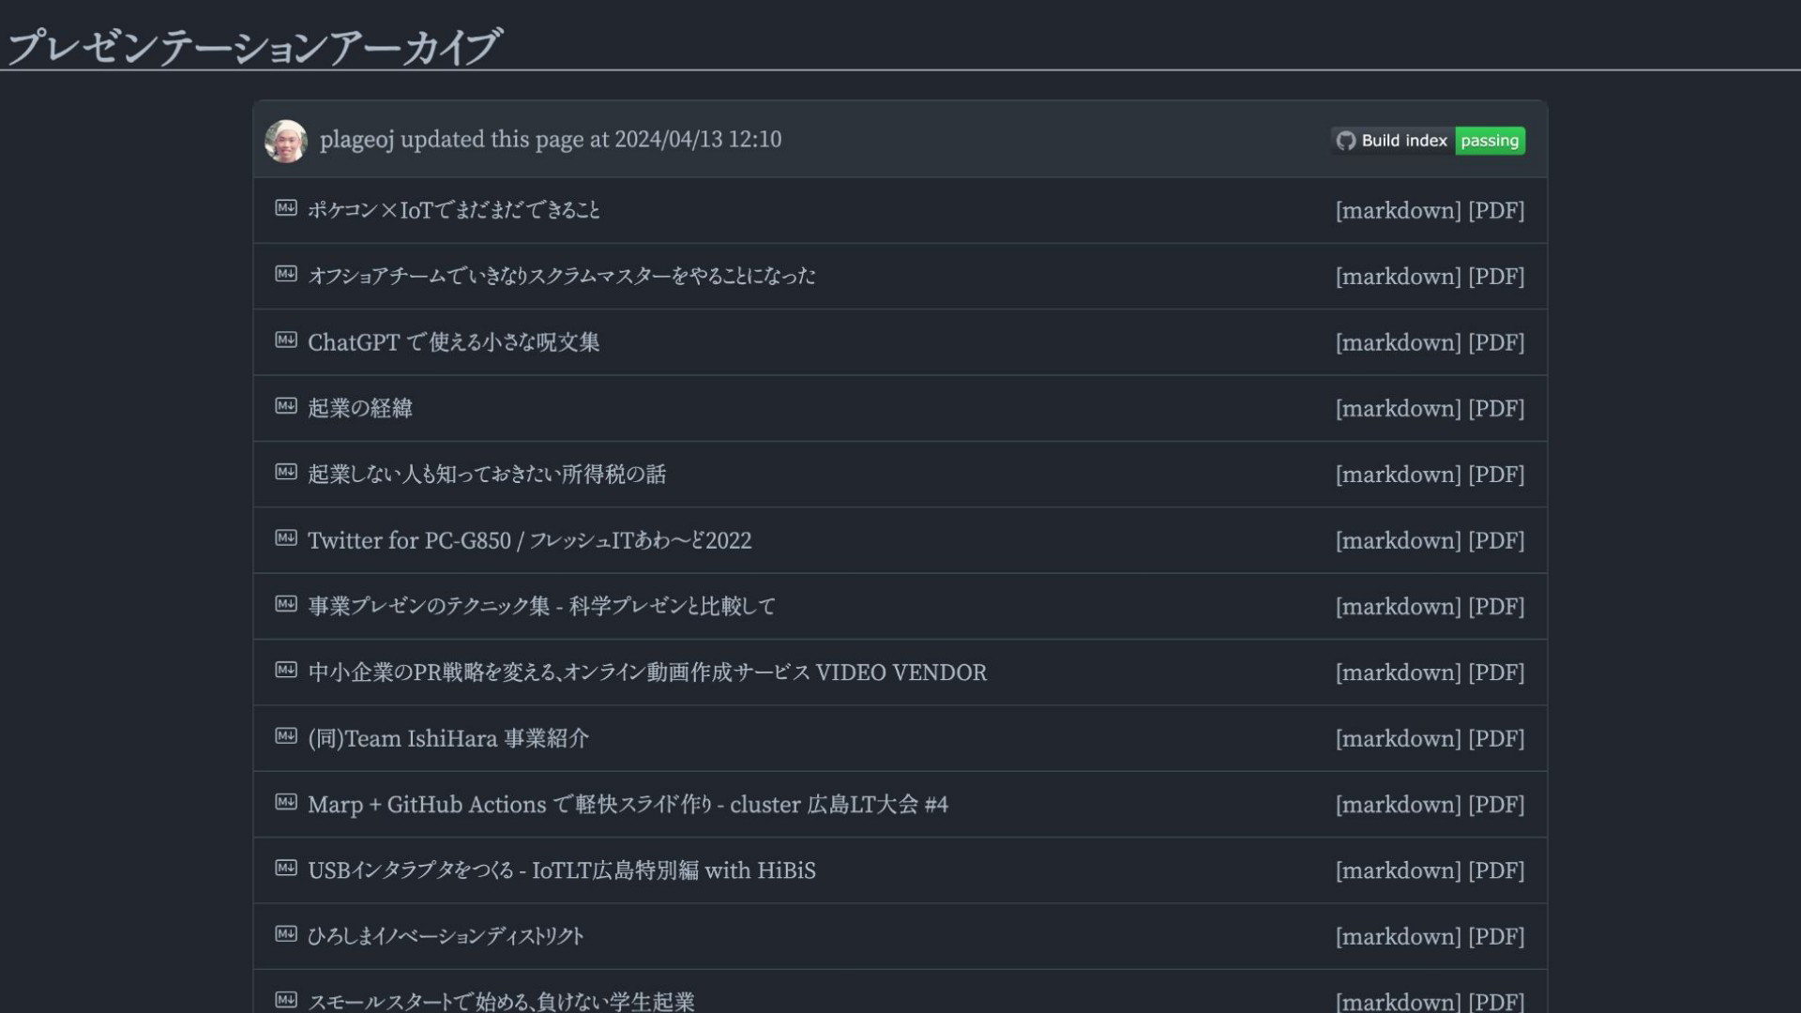Click markdown icon beside (同)Team IshiHara entry
The height and width of the screenshot is (1013, 1801).
pos(286,735)
